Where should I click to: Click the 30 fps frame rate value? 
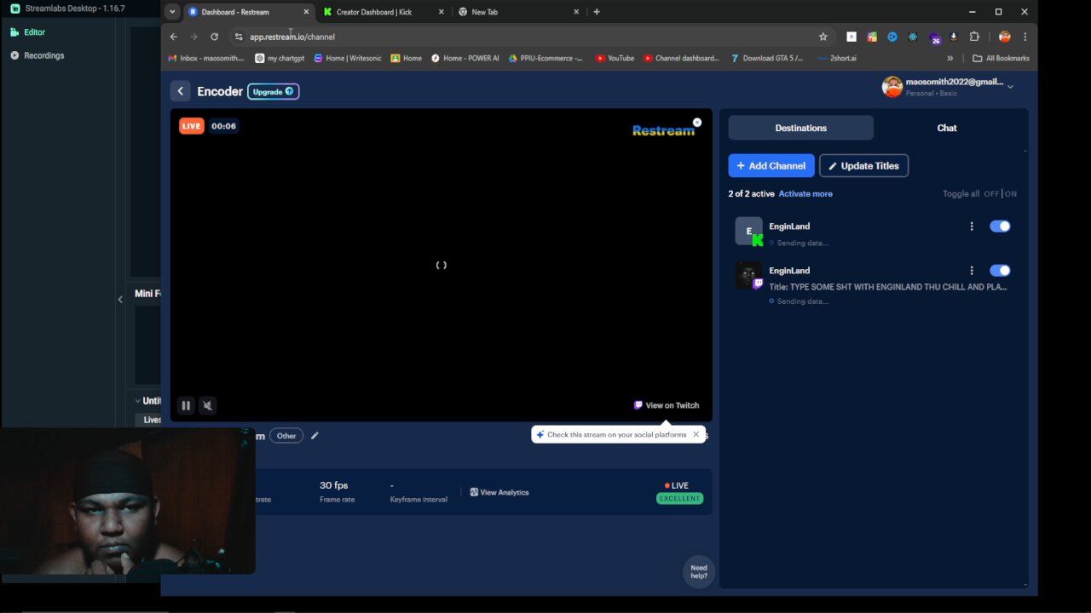[x=334, y=485]
